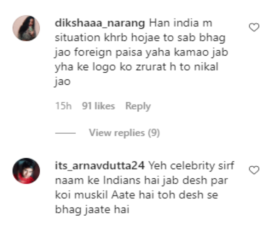280x232 pixels.
Task: Select the 'Yeh celebrity sirf' comment text
Action: [x=191, y=165]
